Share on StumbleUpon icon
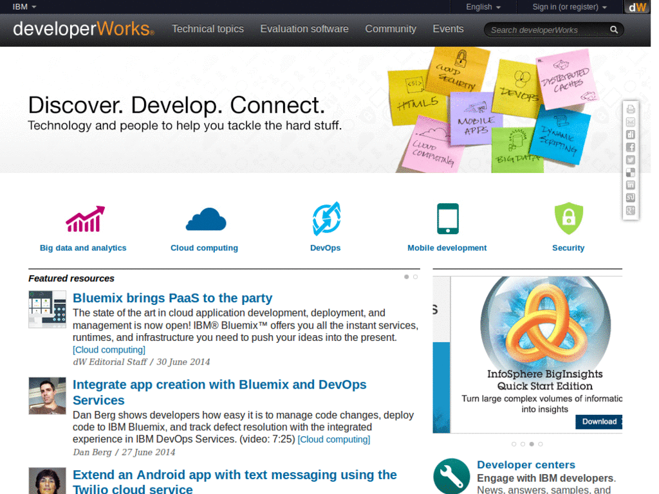 (x=631, y=198)
